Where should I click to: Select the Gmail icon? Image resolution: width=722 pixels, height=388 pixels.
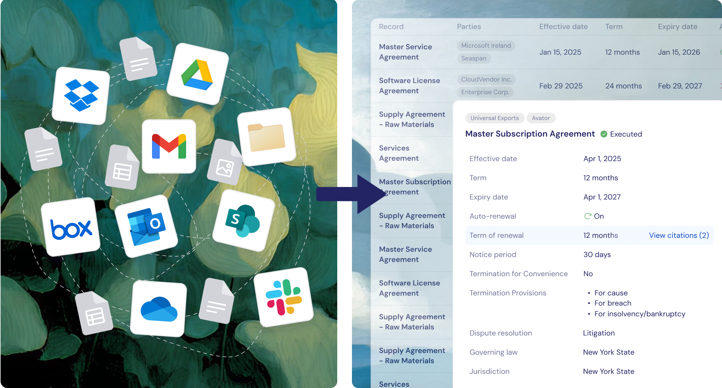[x=169, y=146]
